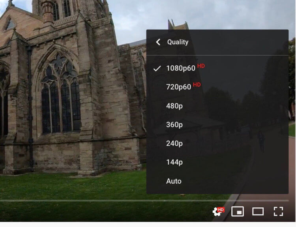Choose Auto quality option
The image size is (296, 227).
pos(217,181)
